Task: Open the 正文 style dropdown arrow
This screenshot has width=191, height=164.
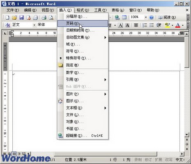Action: pos(35,25)
